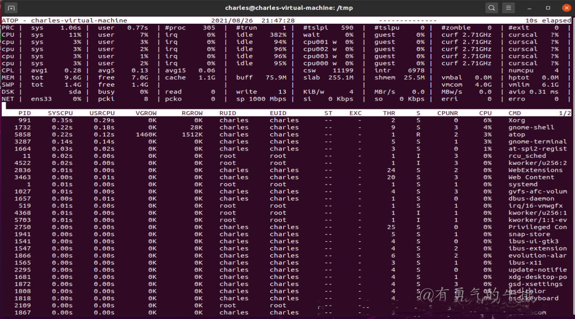The height and width of the screenshot is (319, 575).
Task: Select the kworker/1:1-ev process name
Action: pyautogui.click(x=538, y=220)
